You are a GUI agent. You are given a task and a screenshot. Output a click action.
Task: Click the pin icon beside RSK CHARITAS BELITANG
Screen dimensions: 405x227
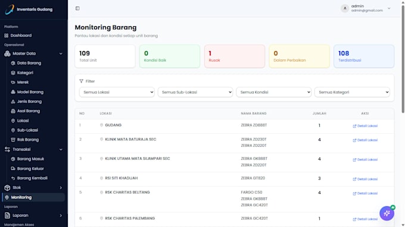tap(101, 192)
